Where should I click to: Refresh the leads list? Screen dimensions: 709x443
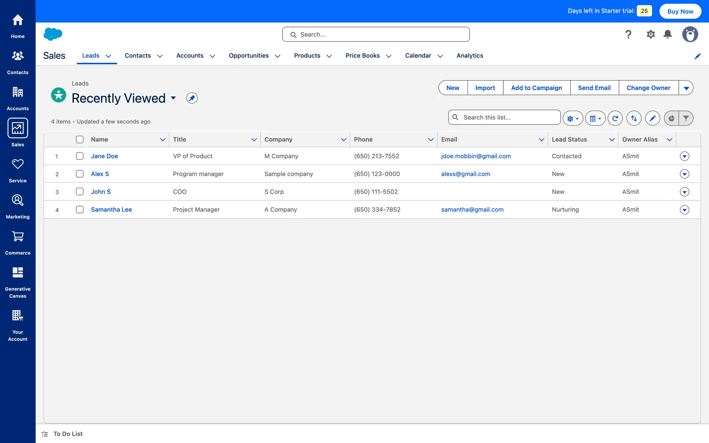click(615, 118)
